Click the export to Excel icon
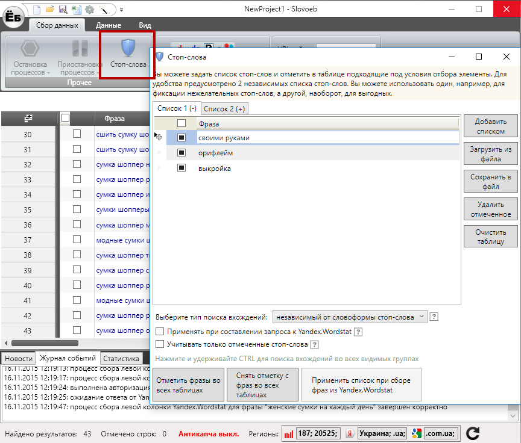The width and height of the screenshot is (521, 443). click(76, 10)
